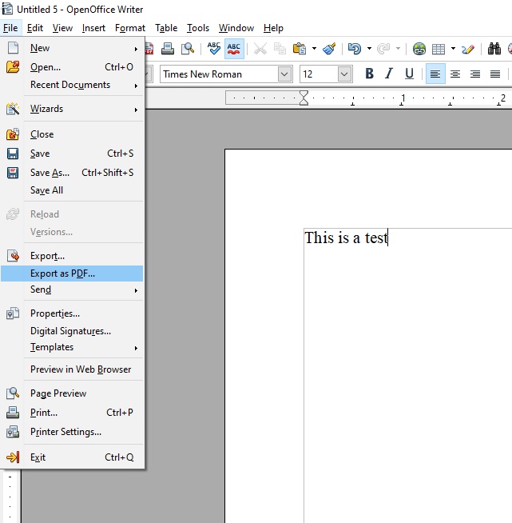Viewport: 512px width, 523px height.
Task: Choose Save All in File menu
Action: pyautogui.click(x=72, y=190)
